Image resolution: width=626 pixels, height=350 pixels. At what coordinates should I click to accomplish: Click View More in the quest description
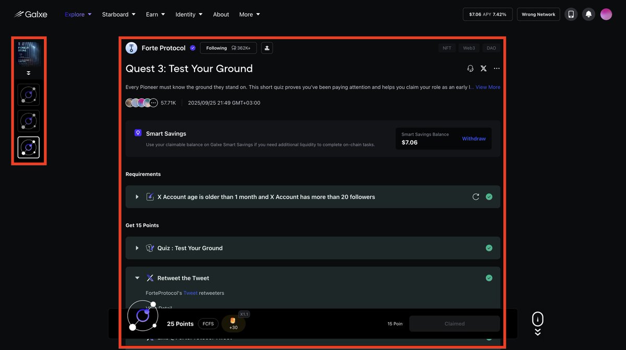click(488, 87)
